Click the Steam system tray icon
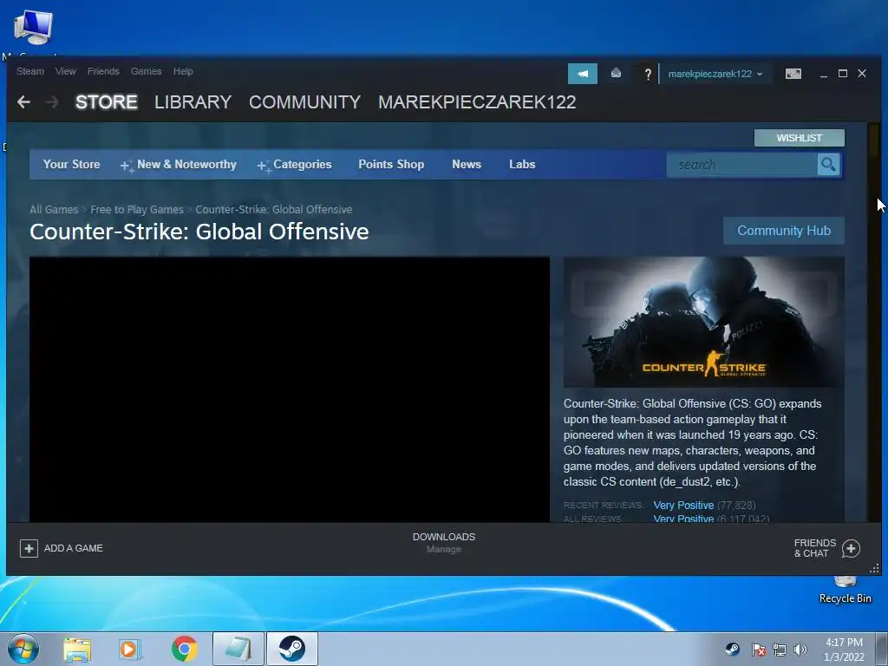 coord(732,650)
